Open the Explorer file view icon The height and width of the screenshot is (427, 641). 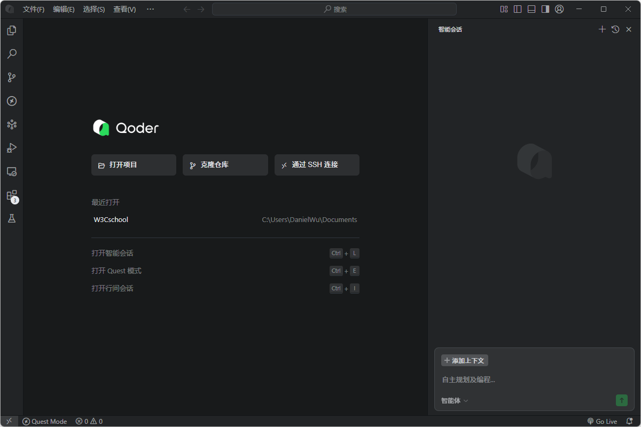12,30
